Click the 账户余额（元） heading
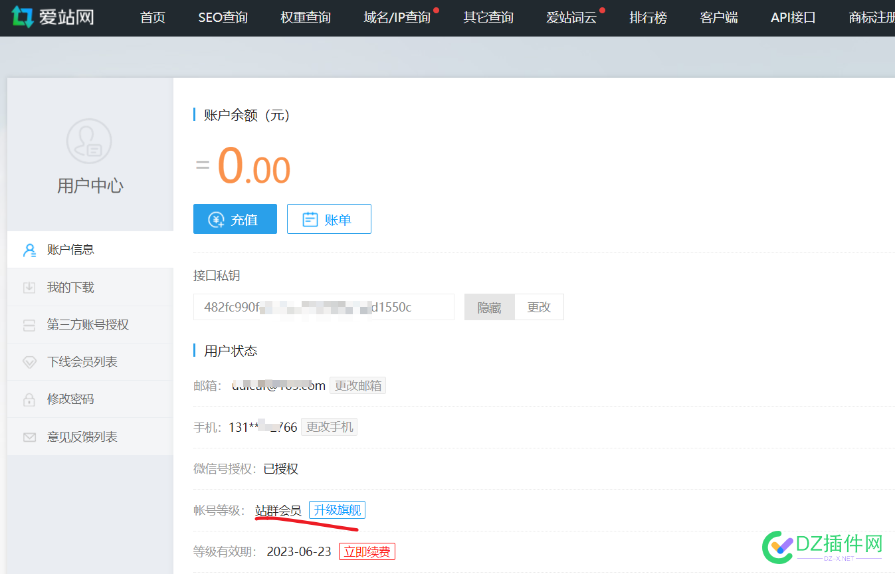Viewport: 895px width, 574px height. tap(247, 115)
